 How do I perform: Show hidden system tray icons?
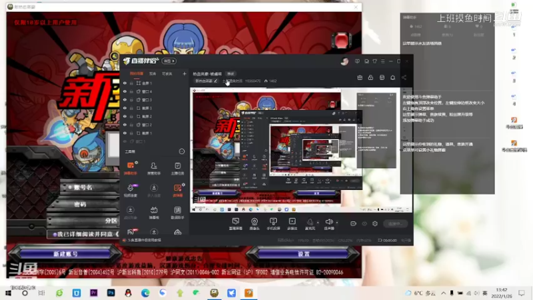pos(443,293)
